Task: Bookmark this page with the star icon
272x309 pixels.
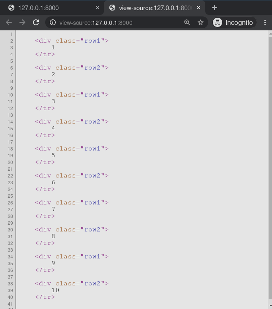Action: click(201, 22)
